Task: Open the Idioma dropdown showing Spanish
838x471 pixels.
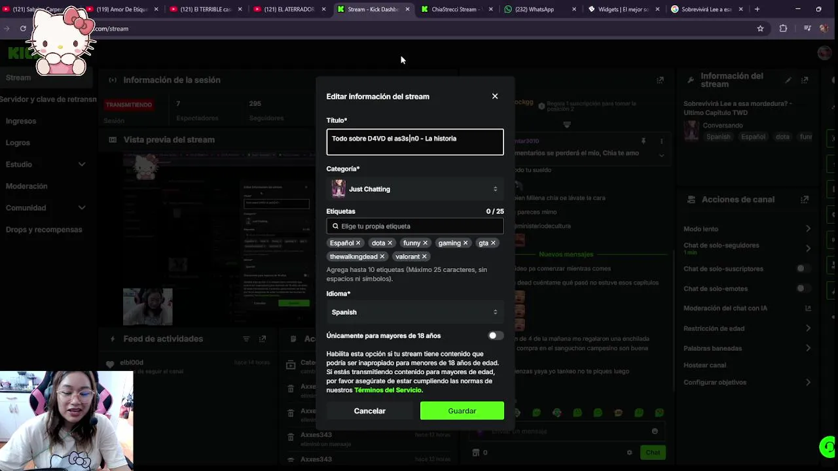Action: click(415, 312)
